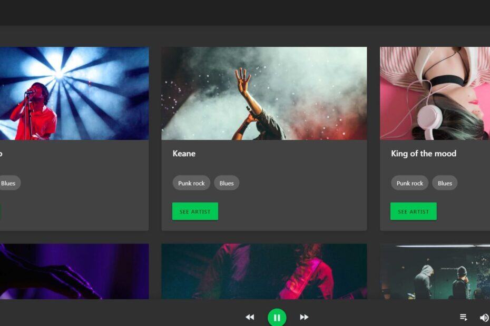Open the purple hand silhouette photo

74,271
